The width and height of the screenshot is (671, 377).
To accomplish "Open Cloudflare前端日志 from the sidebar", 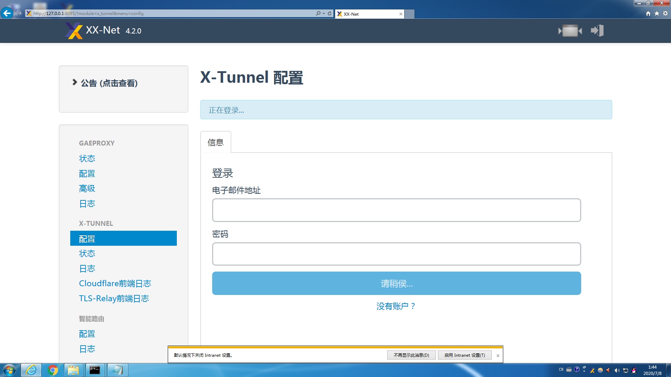I will (115, 283).
